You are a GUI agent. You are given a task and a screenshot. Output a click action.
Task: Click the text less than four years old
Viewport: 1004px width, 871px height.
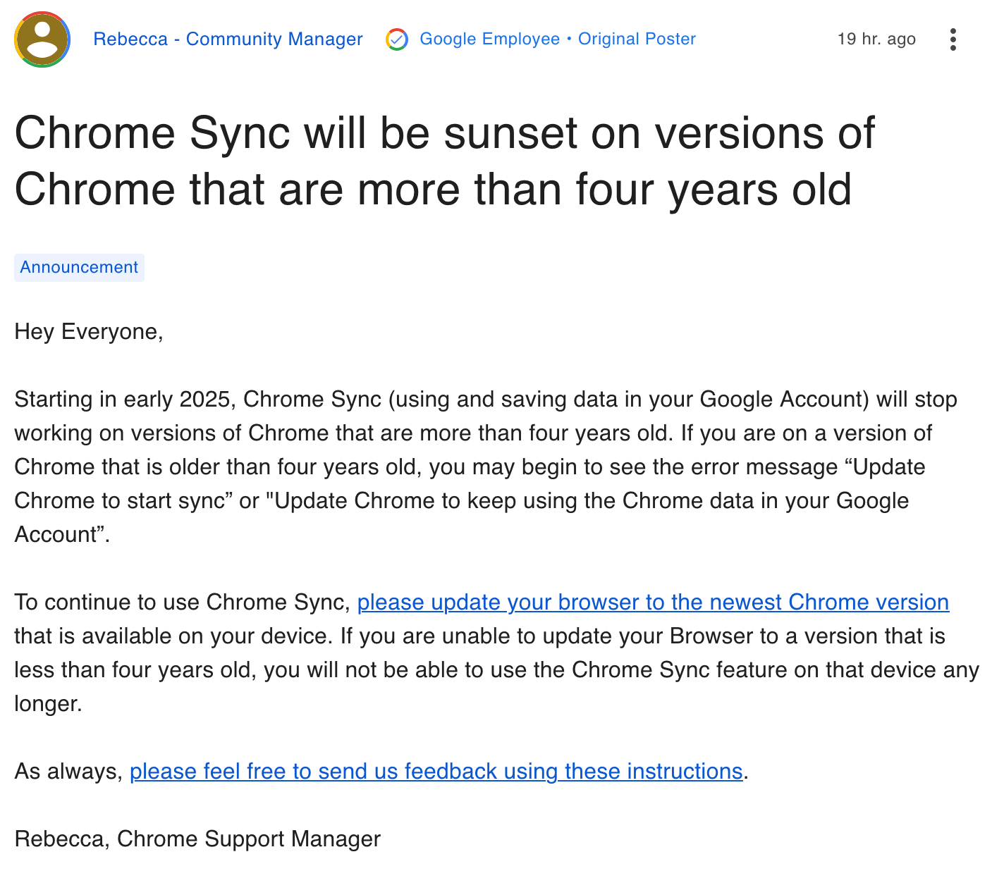pos(135,670)
